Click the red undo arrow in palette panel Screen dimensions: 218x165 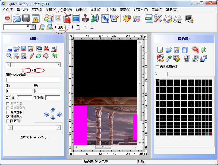tap(195, 50)
